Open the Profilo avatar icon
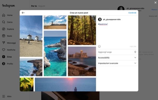 coord(4,64)
